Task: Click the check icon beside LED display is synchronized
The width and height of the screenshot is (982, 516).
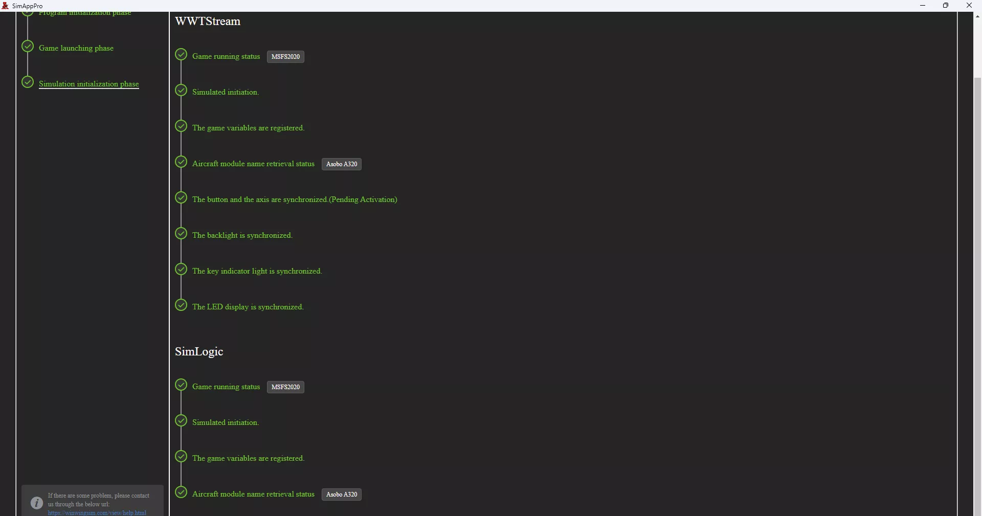Action: (181, 305)
